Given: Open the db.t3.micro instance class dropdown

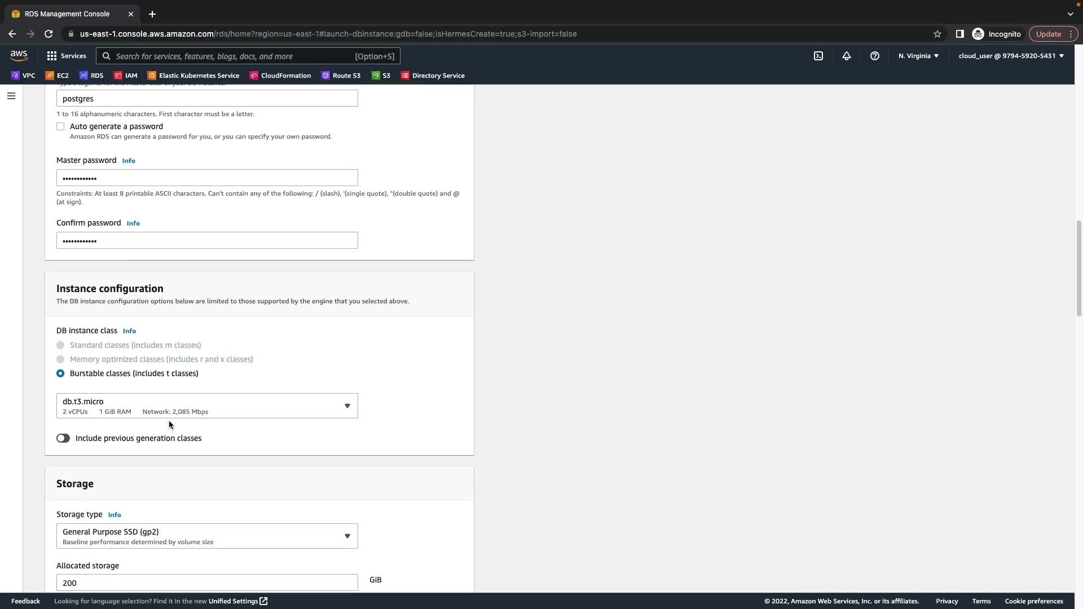Looking at the screenshot, I should 207,406.
